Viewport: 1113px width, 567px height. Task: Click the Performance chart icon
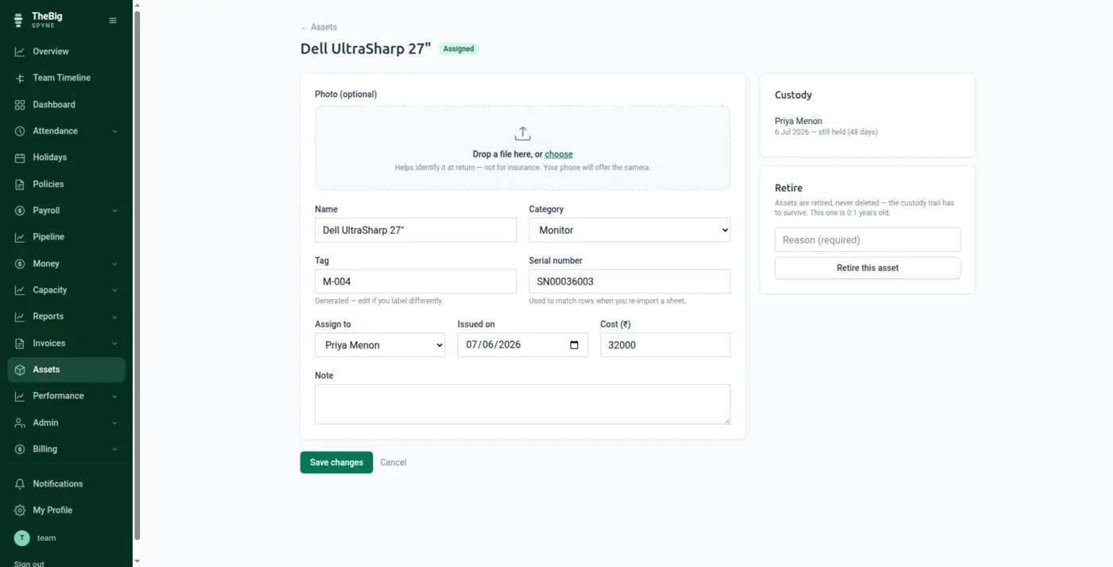point(20,396)
